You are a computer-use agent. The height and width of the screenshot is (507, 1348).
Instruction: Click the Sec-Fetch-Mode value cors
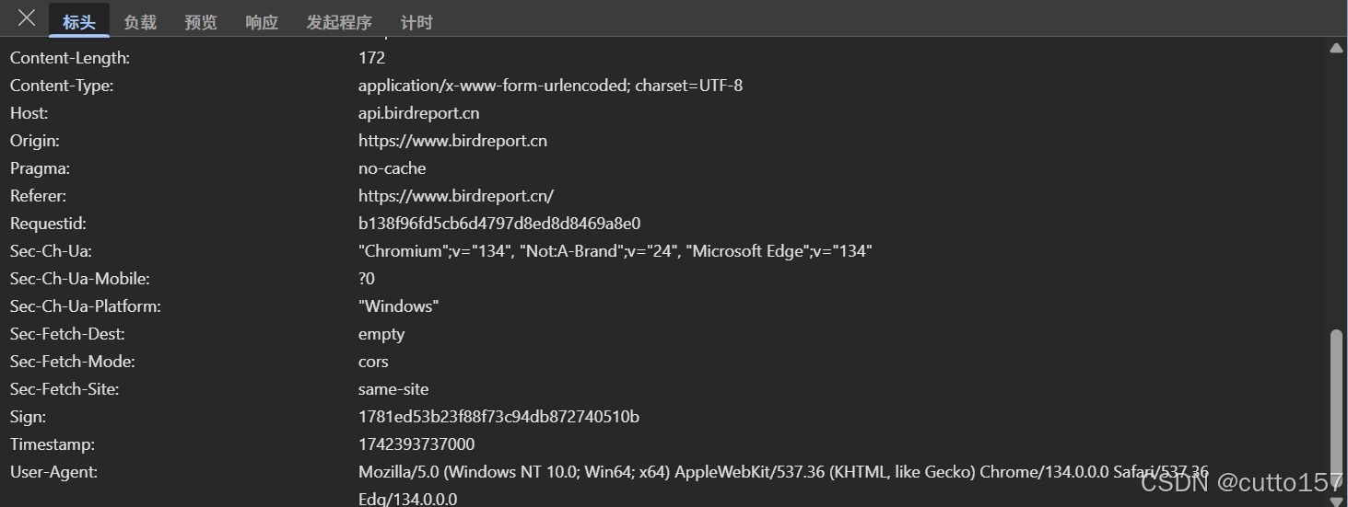[373, 362]
